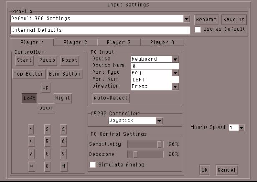Adjust the Deadzone slider
Screen dimensions: 257x182
[145, 154]
